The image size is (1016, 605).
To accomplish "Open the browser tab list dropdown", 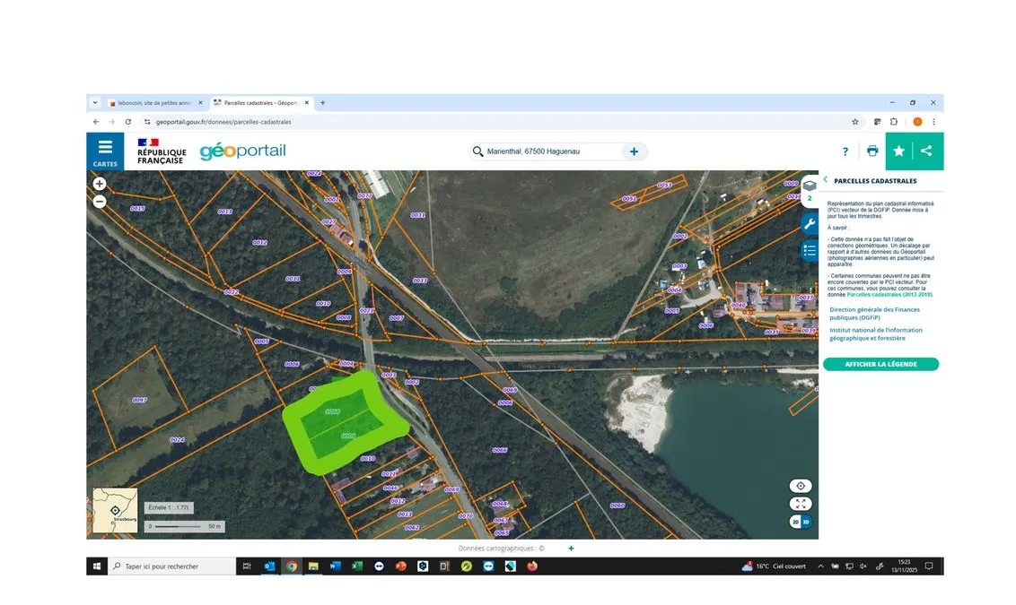I will [95, 103].
